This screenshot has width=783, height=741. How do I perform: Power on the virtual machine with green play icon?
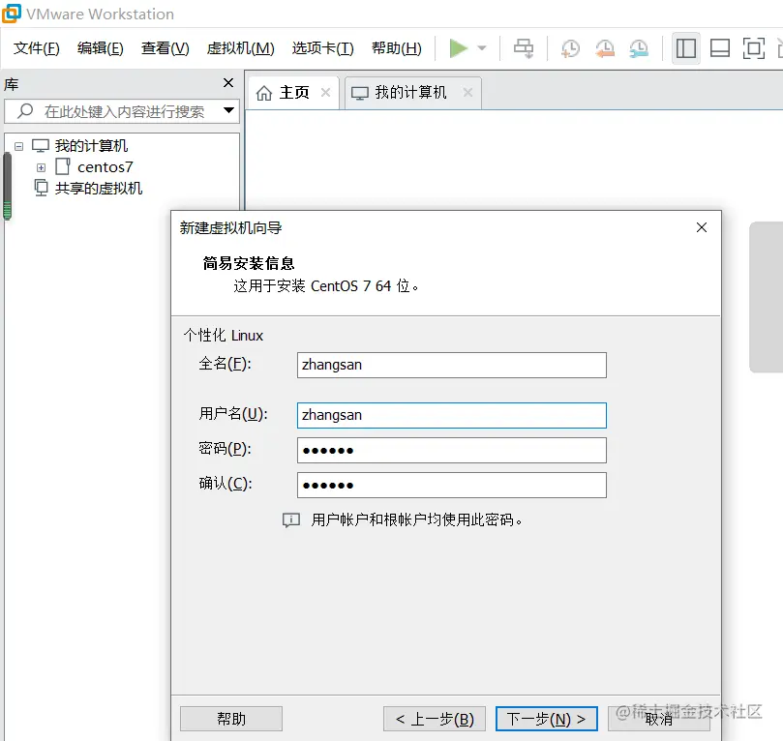(x=459, y=48)
